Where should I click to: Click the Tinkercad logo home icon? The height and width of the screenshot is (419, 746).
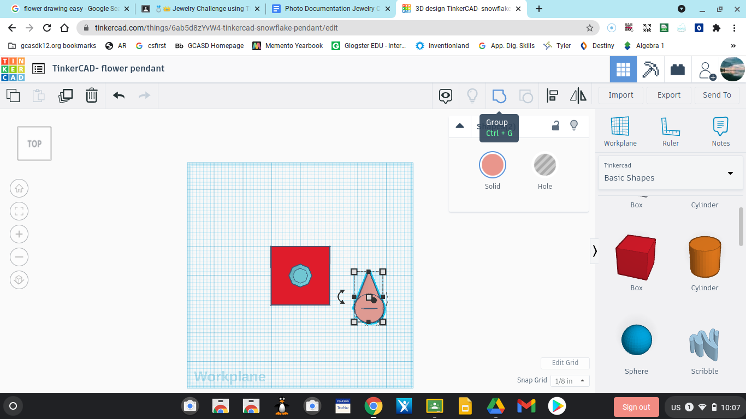(x=13, y=69)
